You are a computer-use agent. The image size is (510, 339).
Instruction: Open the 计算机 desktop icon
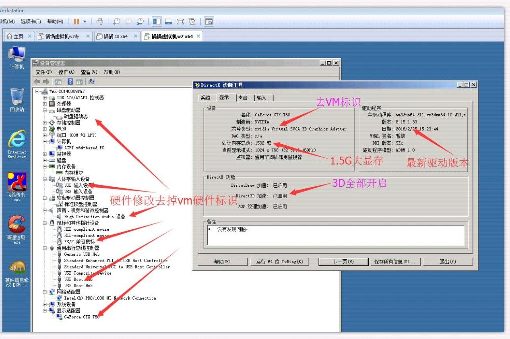point(17,58)
